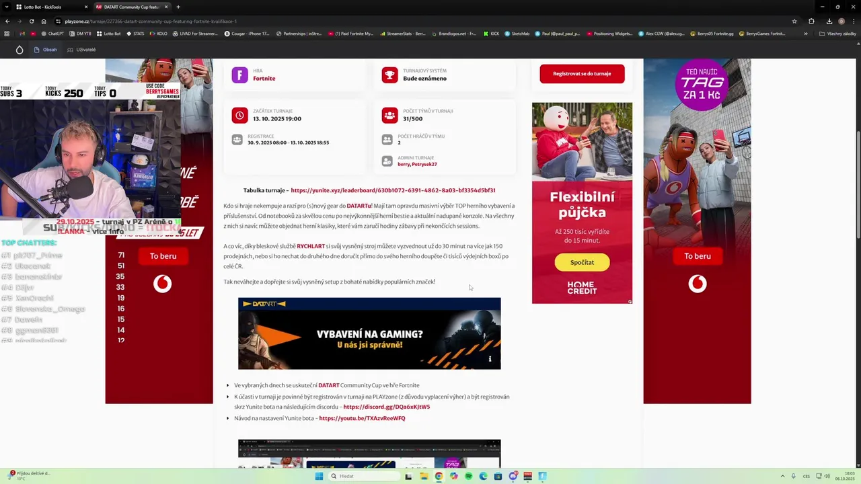
Task: Open the Berrys05 Fortnite.gg bookmark
Action: (712, 34)
